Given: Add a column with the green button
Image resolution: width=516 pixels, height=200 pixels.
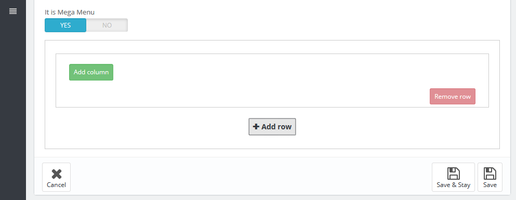Looking at the screenshot, I should (91, 72).
